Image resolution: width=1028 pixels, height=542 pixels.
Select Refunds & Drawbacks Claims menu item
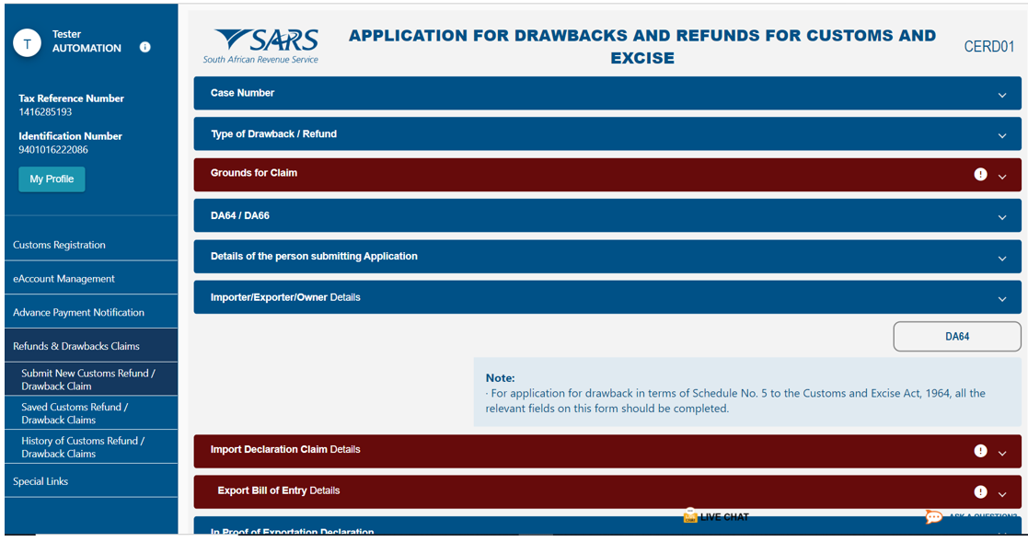tap(91, 346)
